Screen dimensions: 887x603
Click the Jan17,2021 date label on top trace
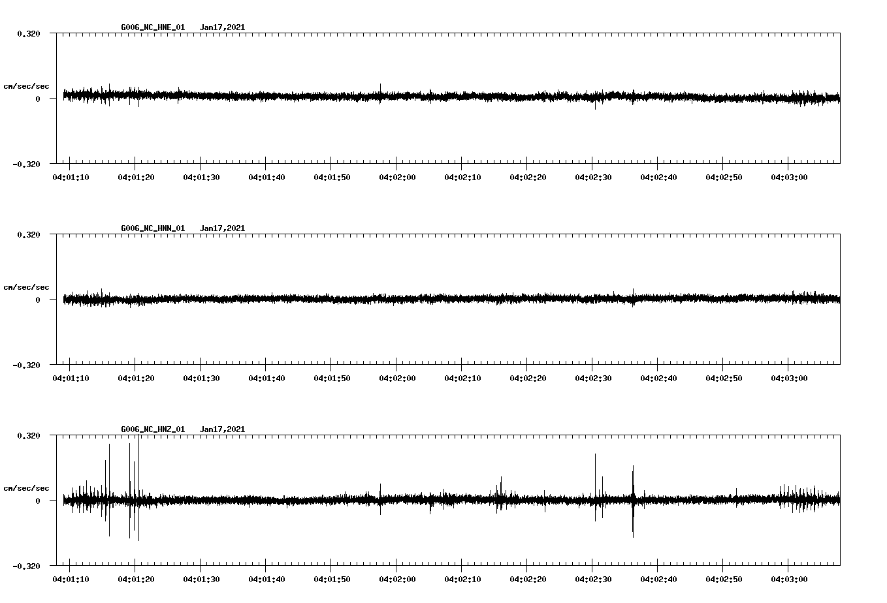click(223, 27)
